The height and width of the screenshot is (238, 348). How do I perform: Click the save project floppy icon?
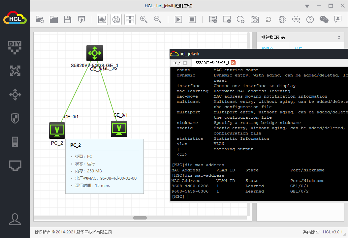tap(67, 19)
